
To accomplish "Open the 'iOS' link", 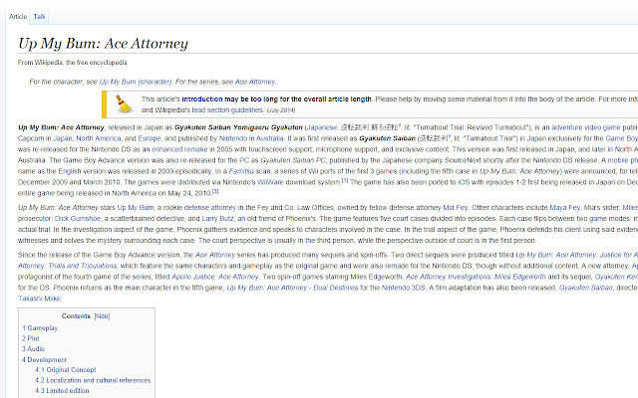I will coord(464,182).
